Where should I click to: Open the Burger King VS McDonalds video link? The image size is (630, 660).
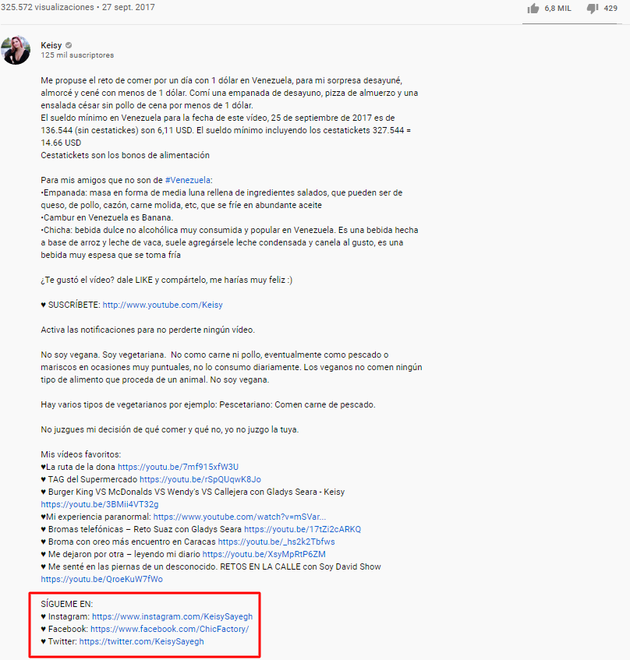coord(100,504)
